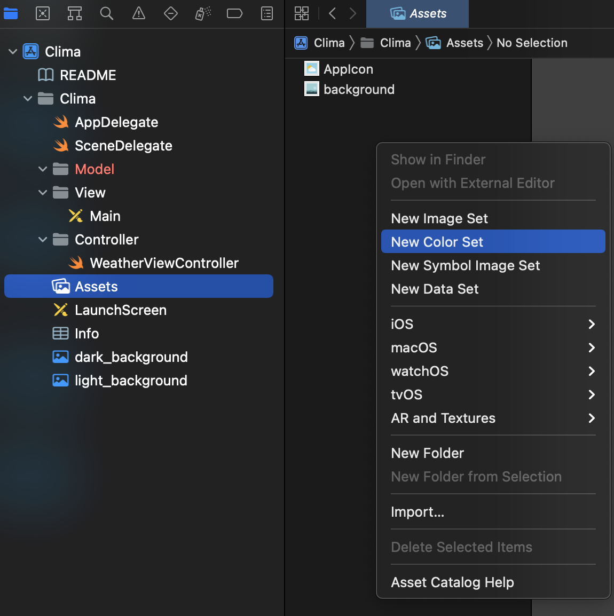Collapse the Clima project root

tap(13, 51)
